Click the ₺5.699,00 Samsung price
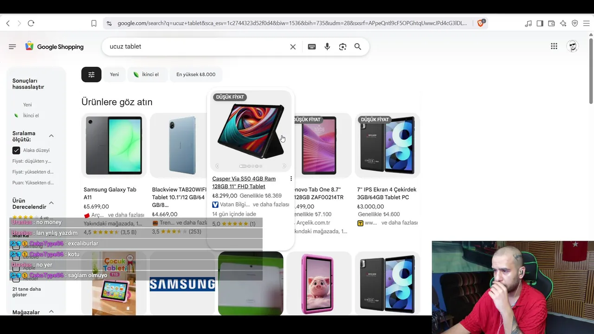 coord(96,207)
